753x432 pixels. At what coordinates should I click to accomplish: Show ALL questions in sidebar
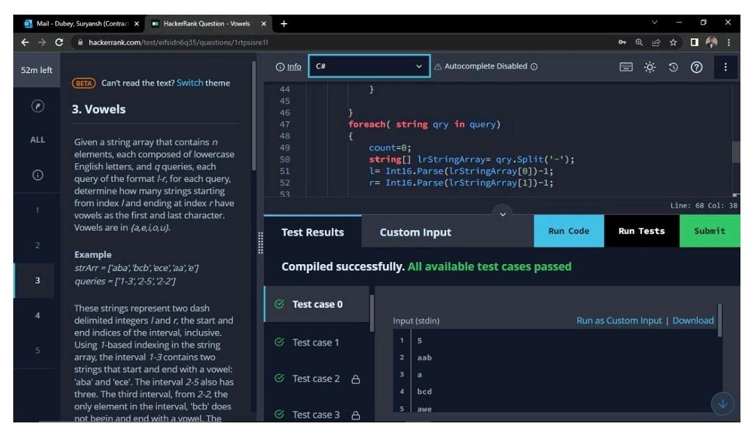click(x=38, y=139)
